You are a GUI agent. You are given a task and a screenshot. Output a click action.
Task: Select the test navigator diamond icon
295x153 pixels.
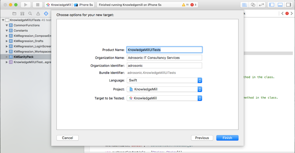pyautogui.click(x=46, y=14)
